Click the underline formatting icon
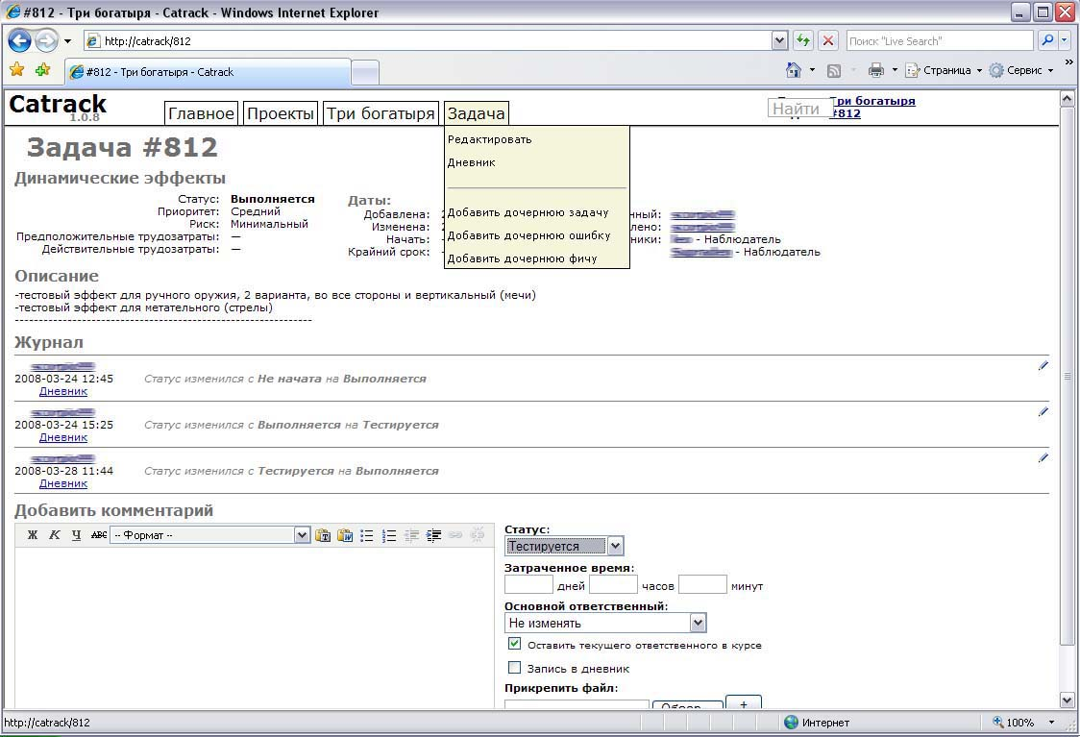This screenshot has height=737, width=1080. [x=77, y=535]
